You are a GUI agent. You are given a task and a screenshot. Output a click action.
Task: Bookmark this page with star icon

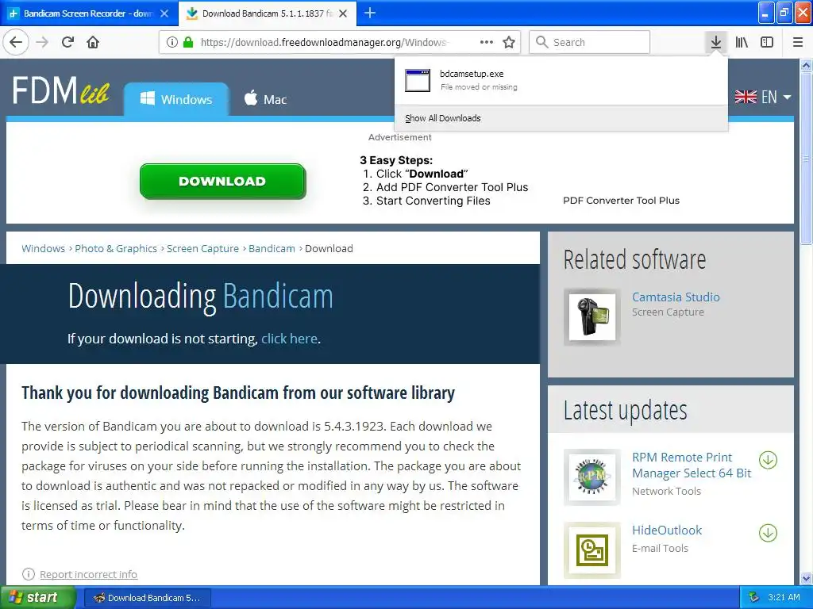pos(509,42)
